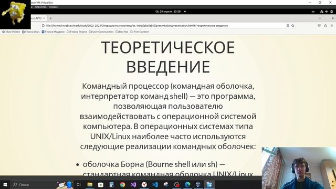
Task: Open the Calculator taskbar icon
Action: pyautogui.click(x=111, y=184)
